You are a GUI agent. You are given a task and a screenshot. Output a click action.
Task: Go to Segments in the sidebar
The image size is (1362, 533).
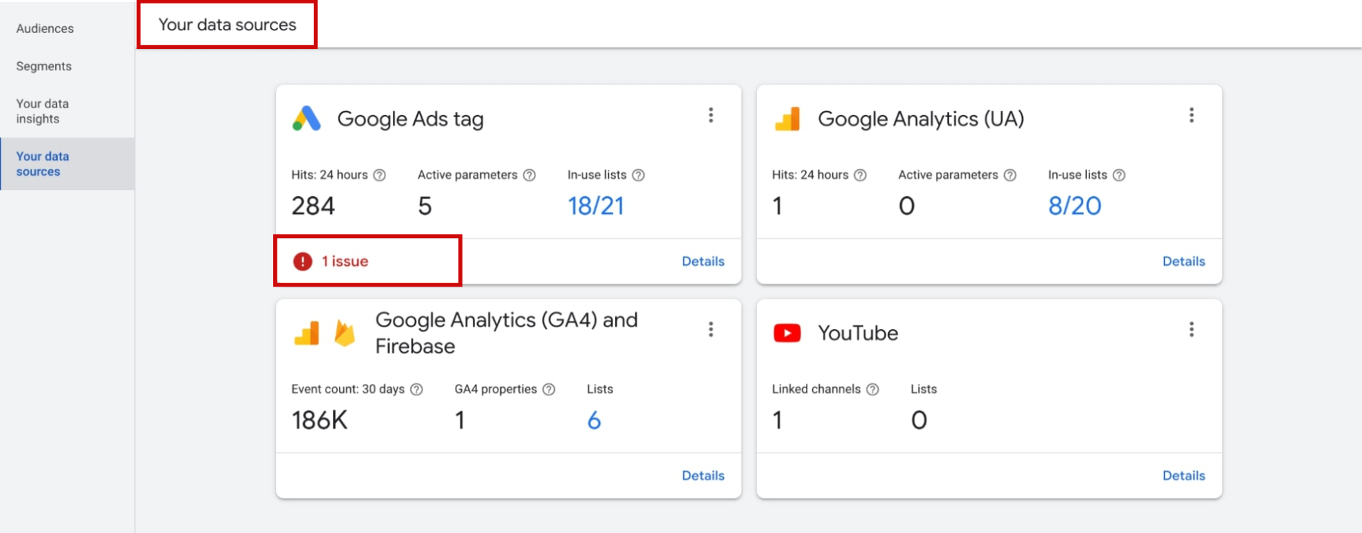tap(44, 66)
